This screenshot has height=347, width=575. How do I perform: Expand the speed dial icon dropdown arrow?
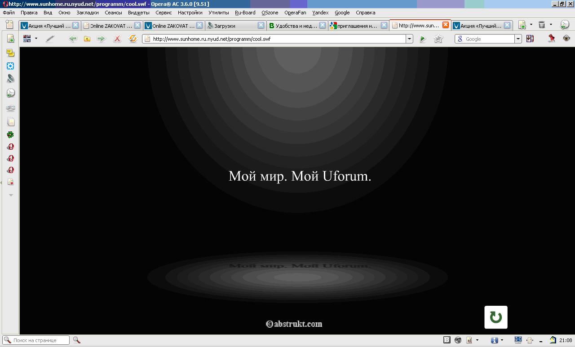[36, 39]
